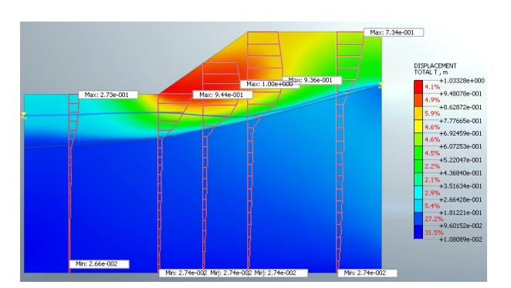Click legend value +4.36840e-001
The width and height of the screenshot is (511, 288).
(461, 173)
